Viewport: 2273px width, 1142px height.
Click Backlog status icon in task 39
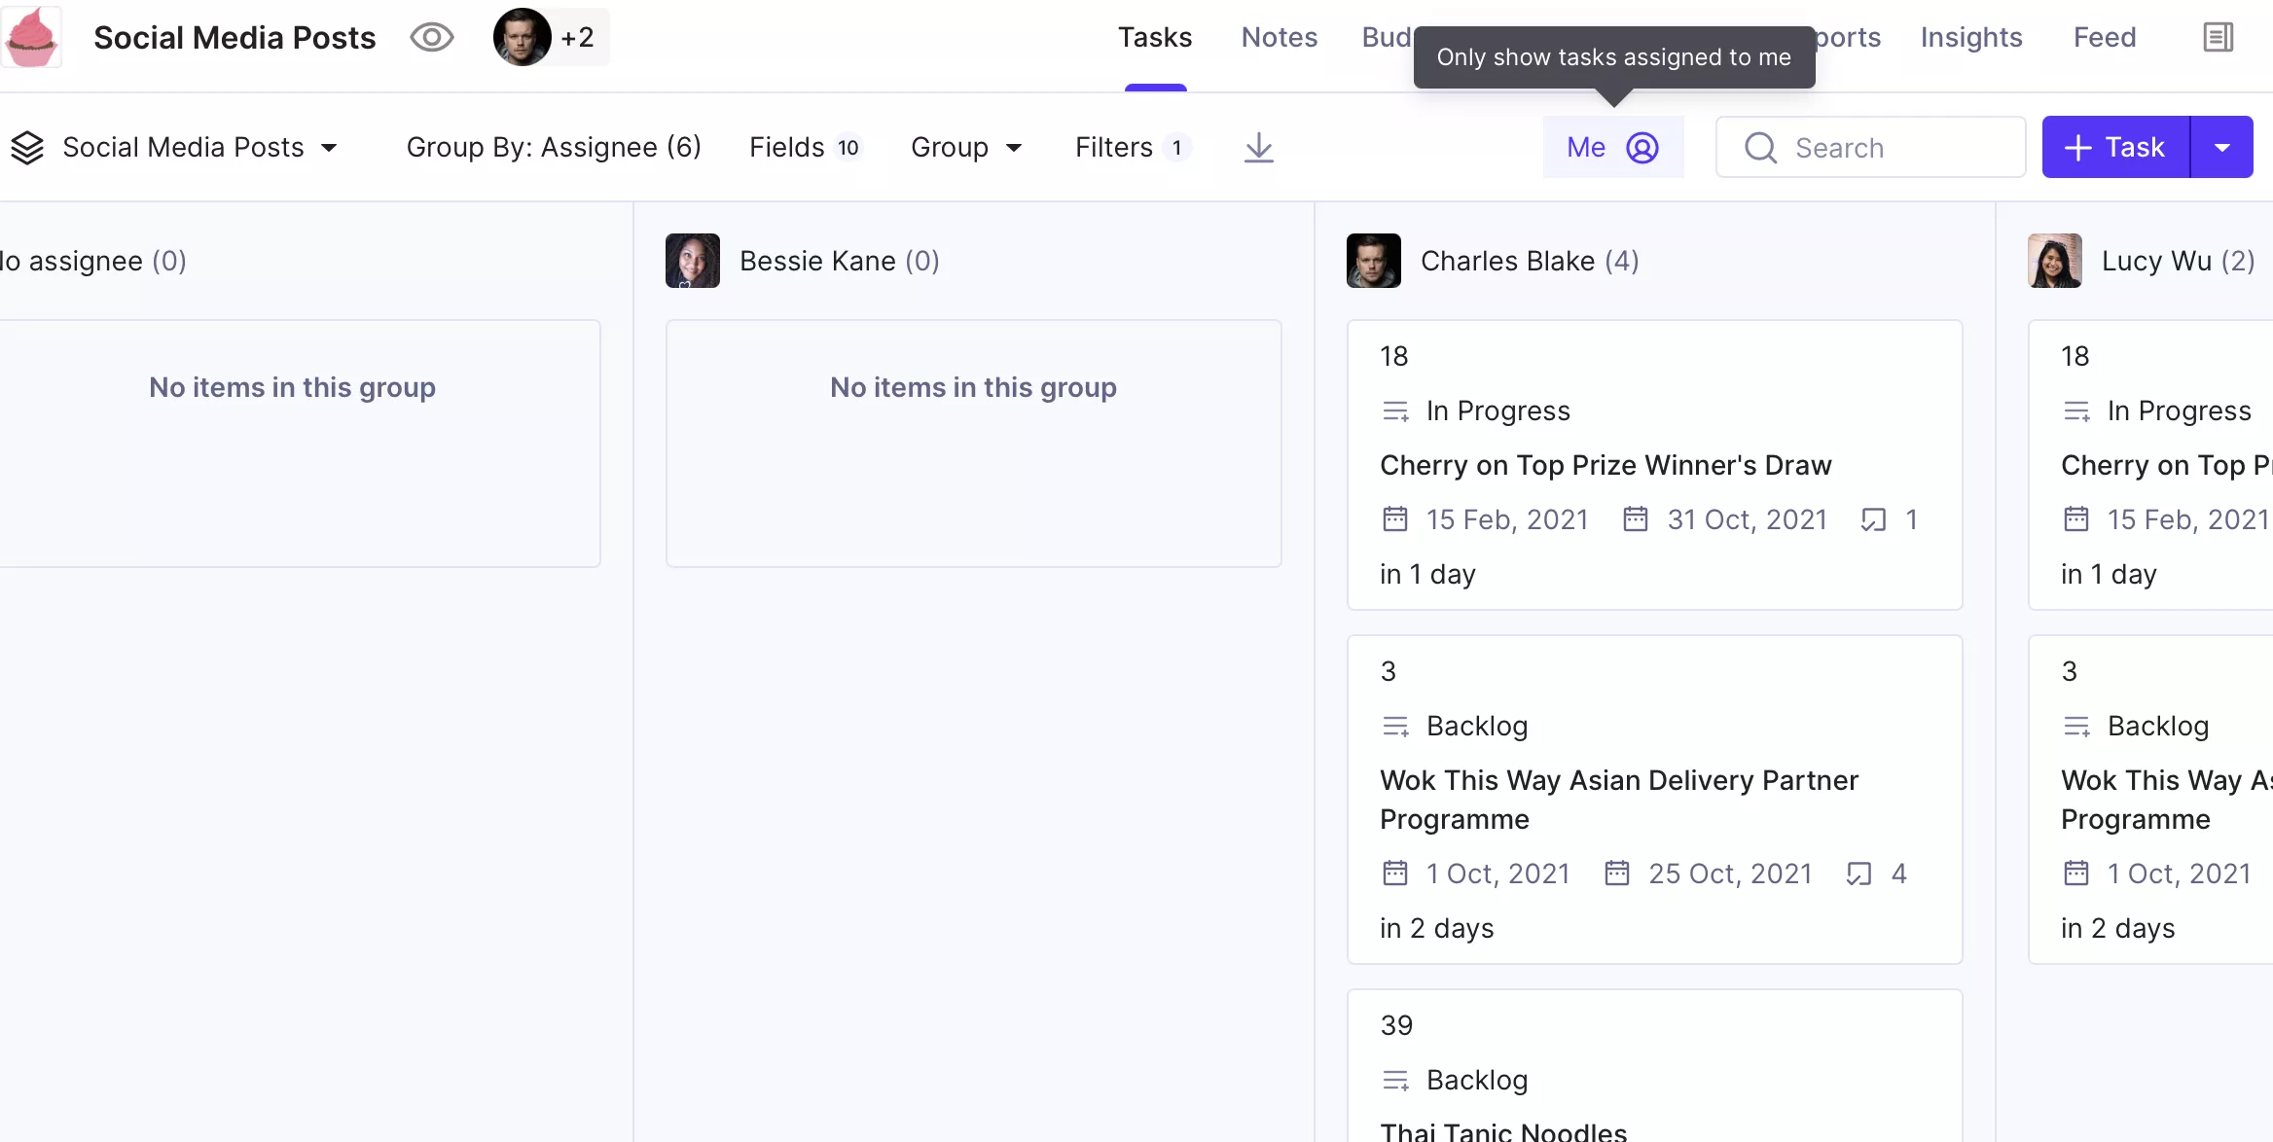(x=1396, y=1081)
